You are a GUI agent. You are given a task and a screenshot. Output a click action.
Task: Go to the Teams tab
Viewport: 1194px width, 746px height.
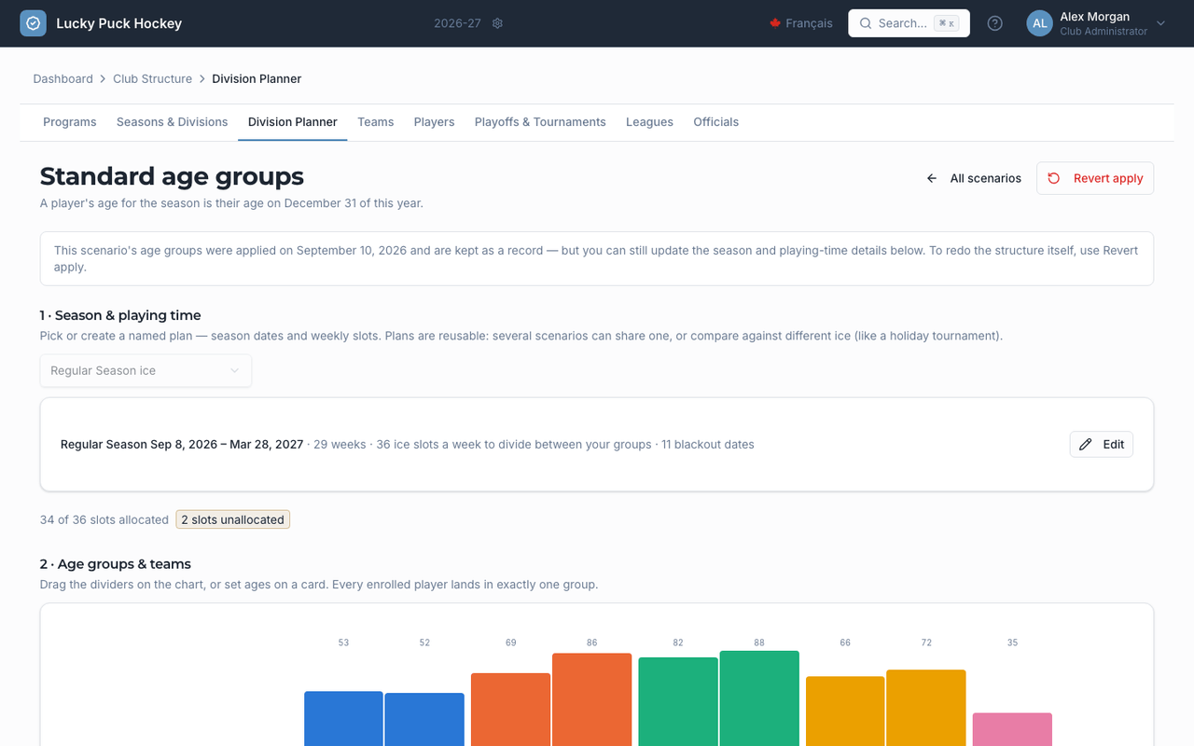[x=376, y=122]
